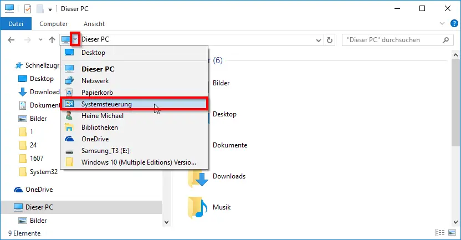Expand the address bar history dropdown
This screenshot has height=240, width=461.
coord(319,40)
